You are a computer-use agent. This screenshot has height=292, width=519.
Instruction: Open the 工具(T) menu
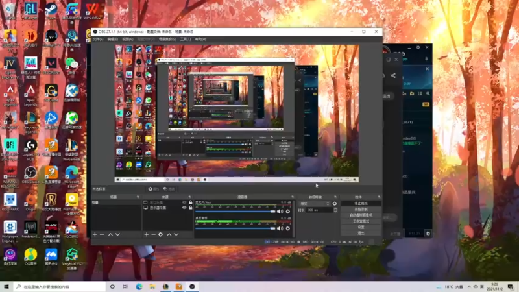coord(186,39)
